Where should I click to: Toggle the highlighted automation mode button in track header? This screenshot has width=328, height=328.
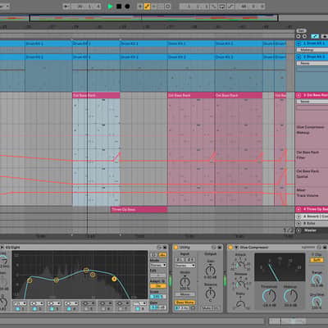[x=315, y=36]
